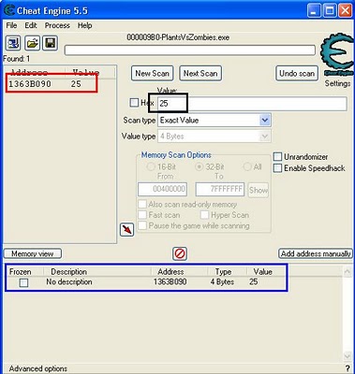Image resolution: width=355 pixels, height=374 pixels.
Task: Click 4 Bytes type in the bottom table
Action: point(222,282)
